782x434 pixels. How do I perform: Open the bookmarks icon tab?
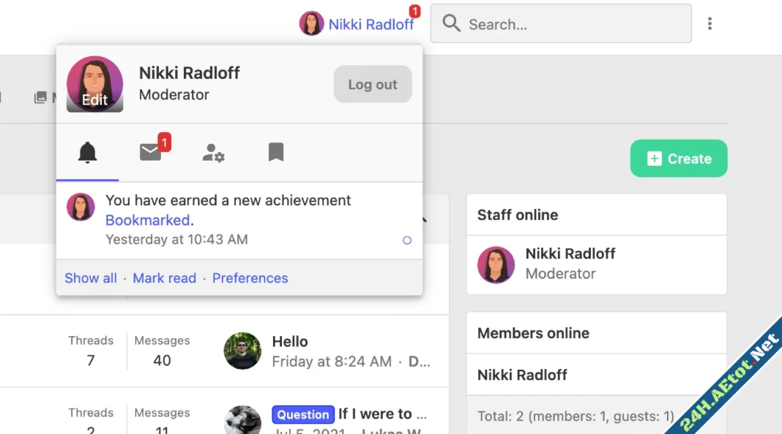click(275, 152)
